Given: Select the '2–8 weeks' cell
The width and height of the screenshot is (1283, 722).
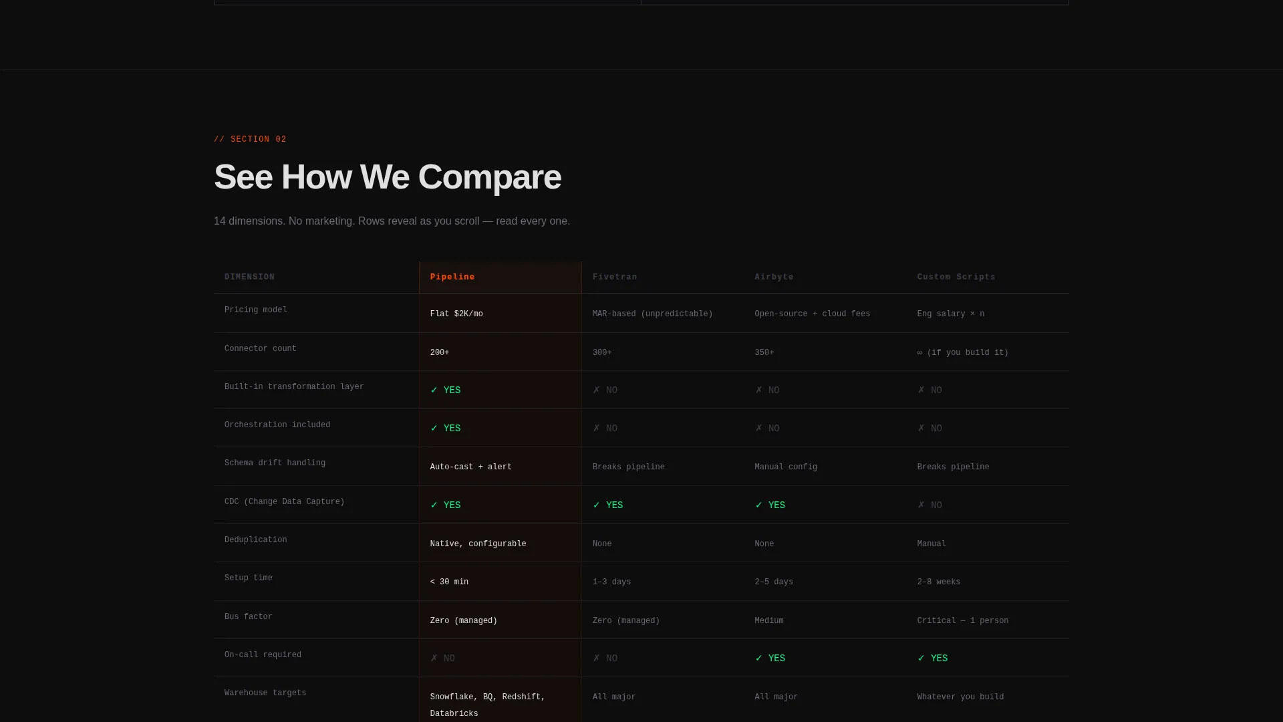Looking at the screenshot, I should [x=939, y=582].
